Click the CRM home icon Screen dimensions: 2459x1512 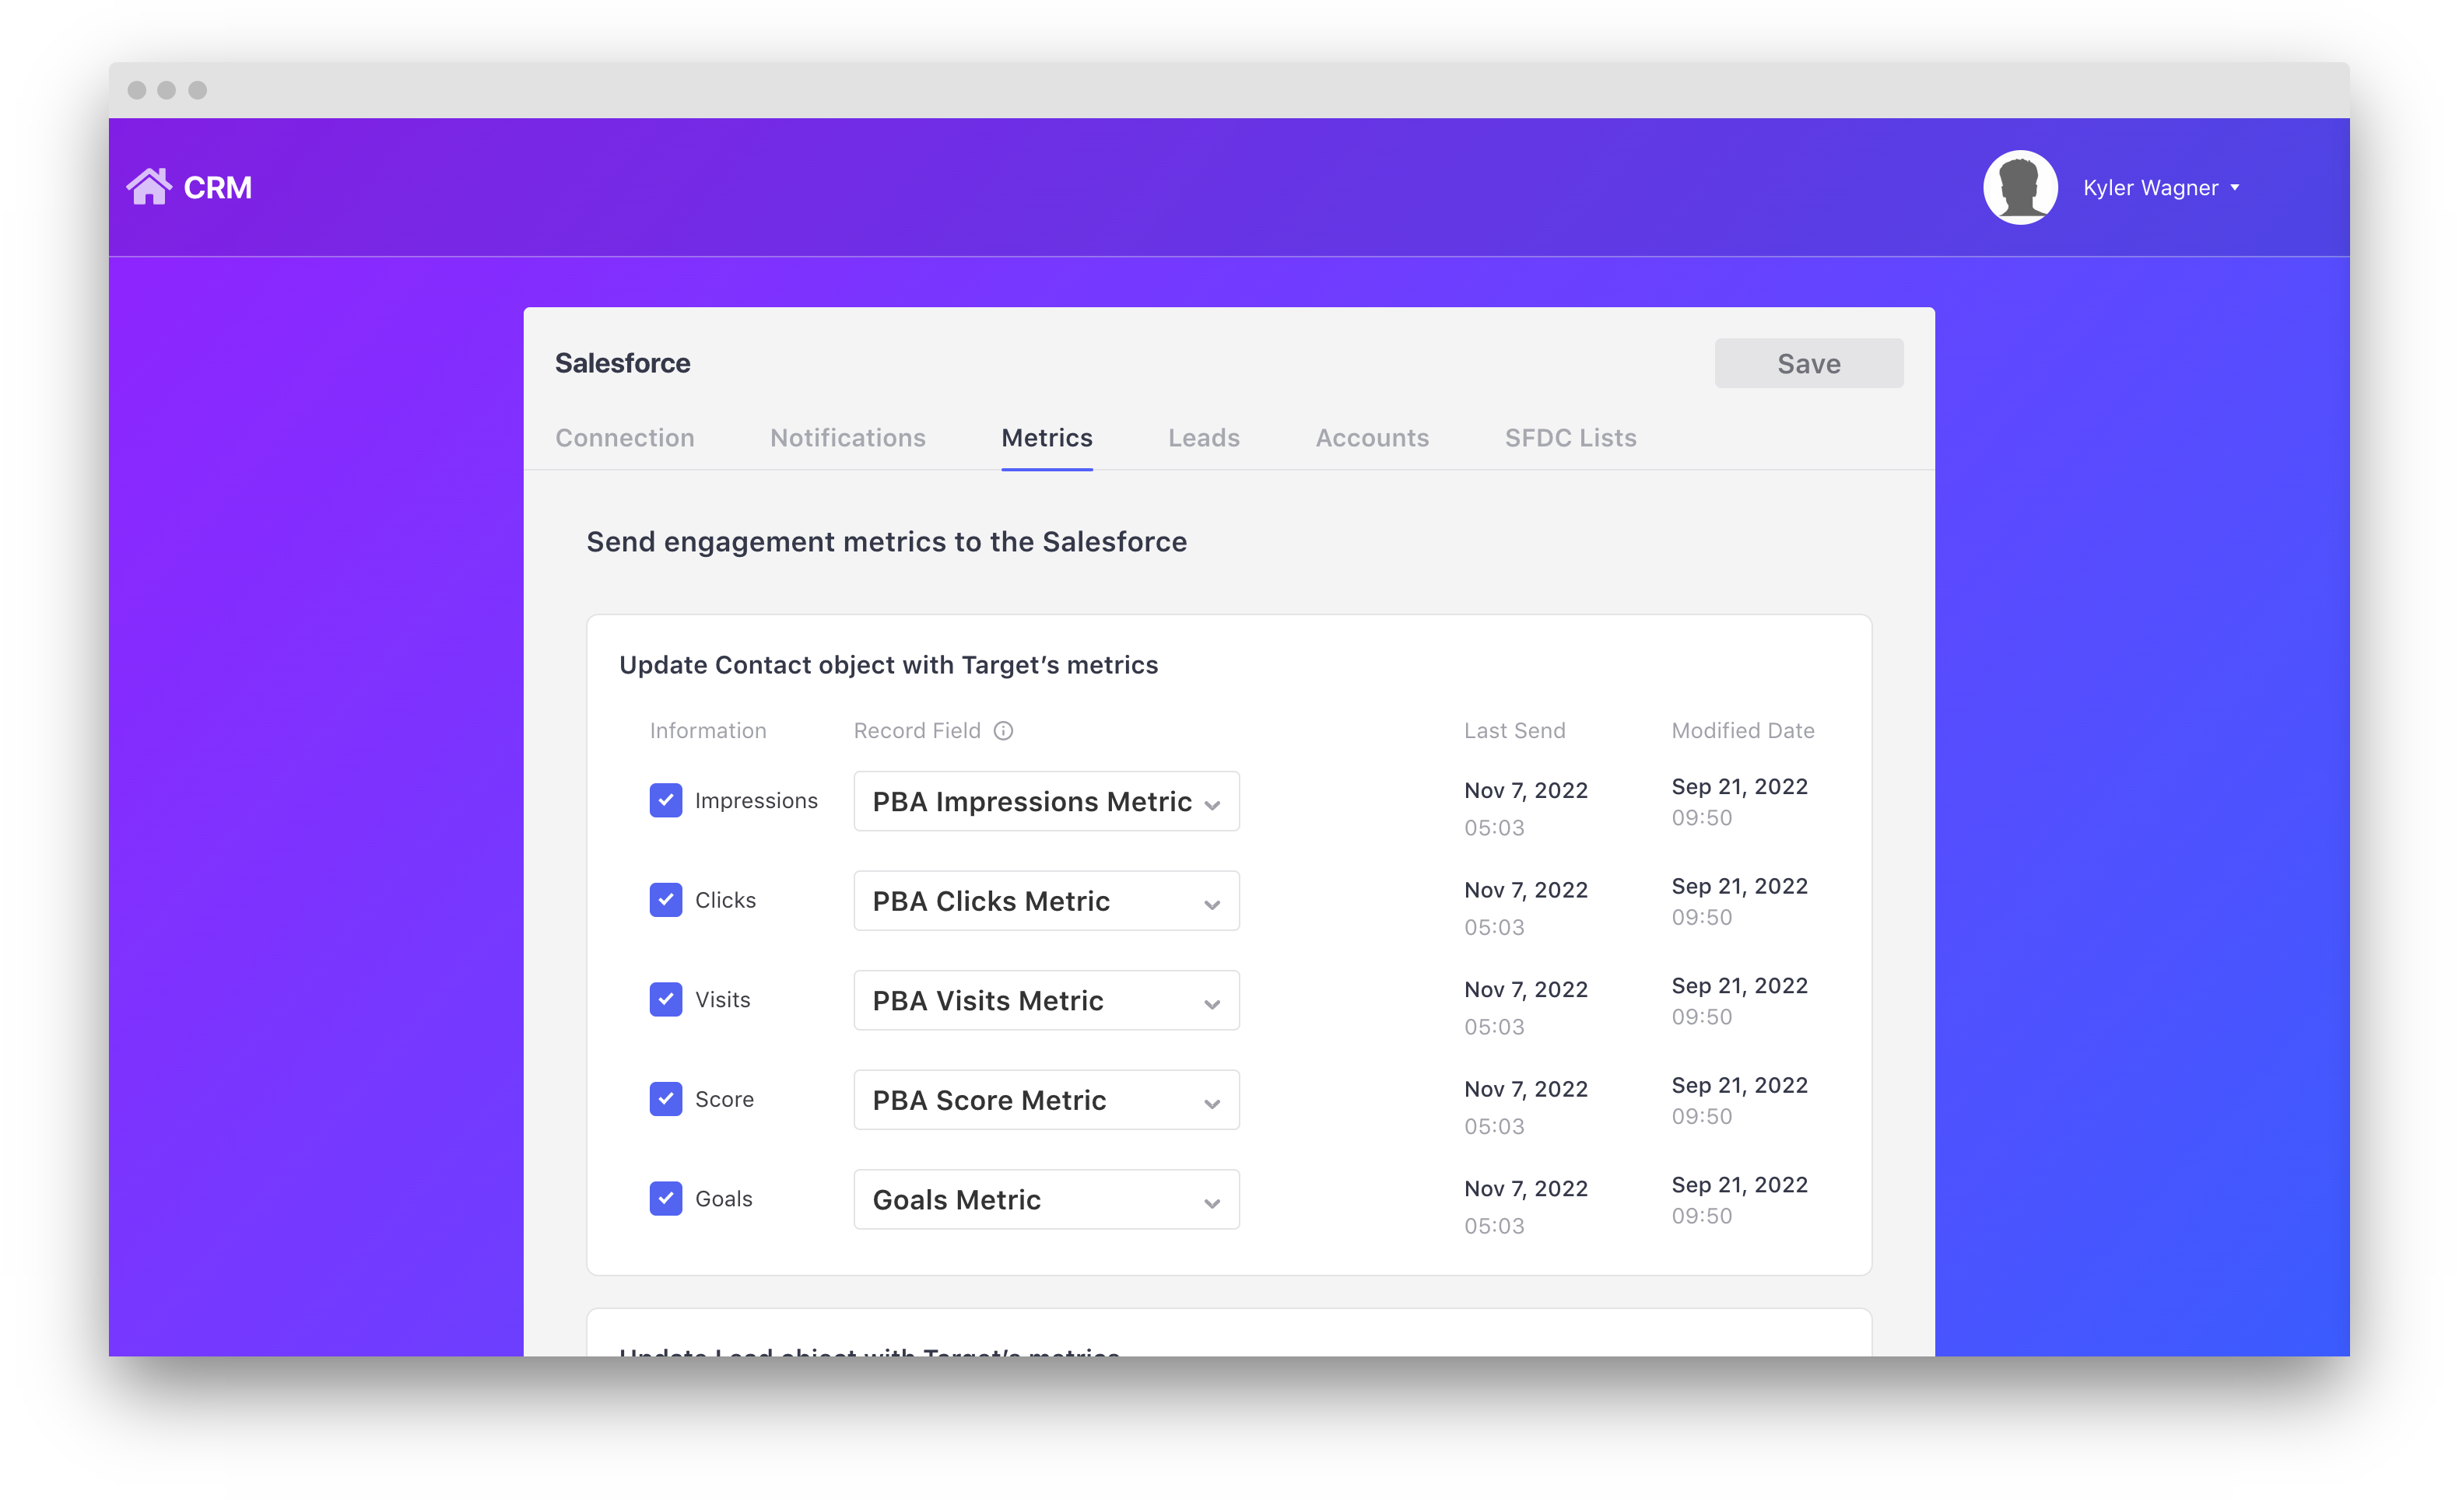pos(149,187)
